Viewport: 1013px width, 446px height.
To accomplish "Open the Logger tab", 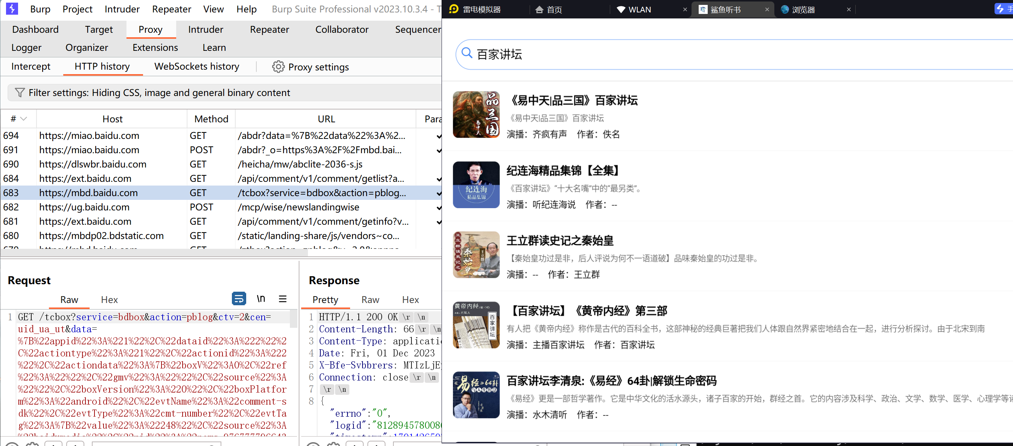I will coord(26,47).
